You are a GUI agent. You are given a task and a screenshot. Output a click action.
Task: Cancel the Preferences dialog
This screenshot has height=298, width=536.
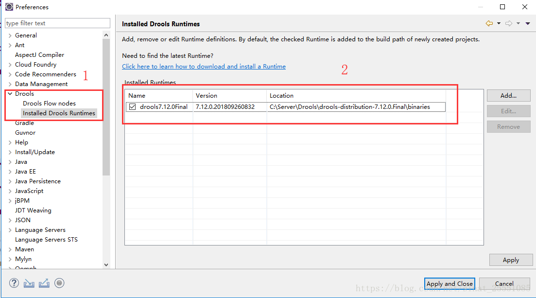pos(504,283)
